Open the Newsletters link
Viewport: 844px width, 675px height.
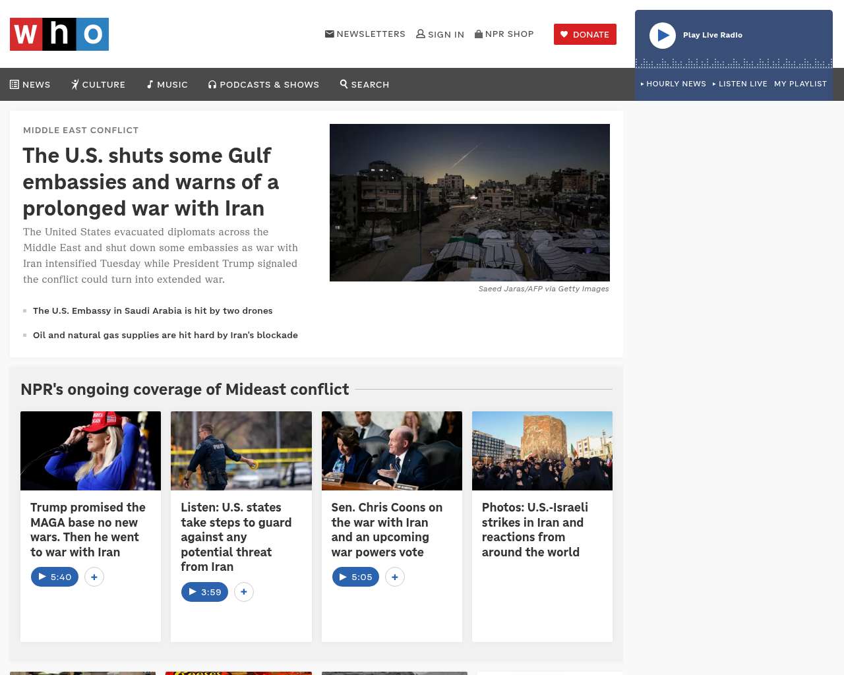pyautogui.click(x=365, y=34)
